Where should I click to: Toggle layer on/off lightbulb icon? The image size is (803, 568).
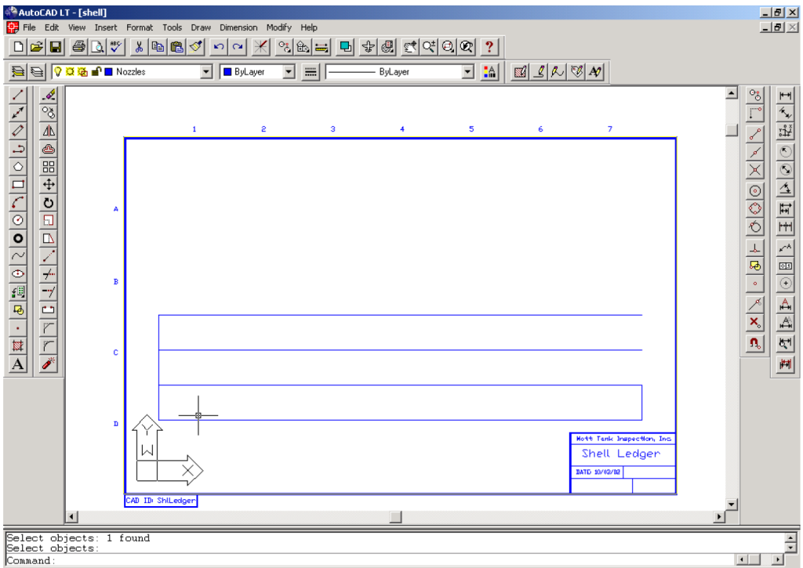(x=58, y=71)
